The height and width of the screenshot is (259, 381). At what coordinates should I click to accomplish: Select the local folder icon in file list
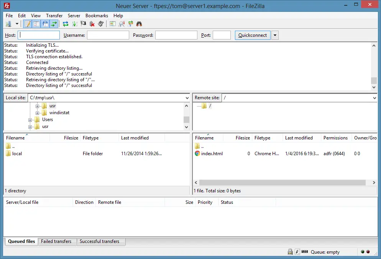(8, 153)
